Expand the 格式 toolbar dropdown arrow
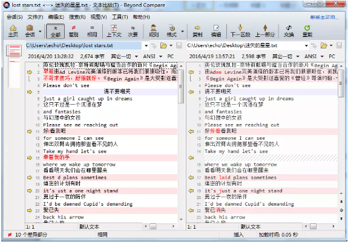The width and height of the screenshot is (348, 242). pos(182,31)
